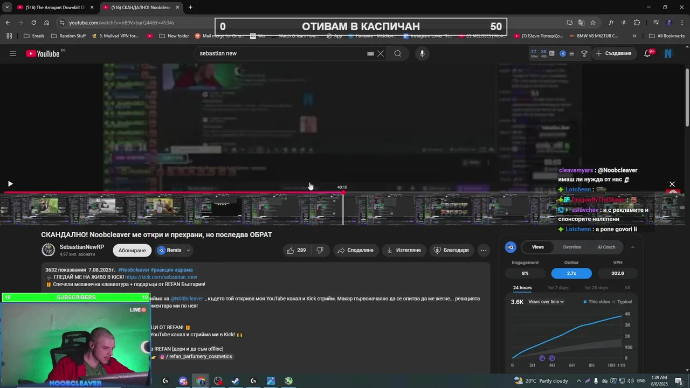This screenshot has height=388, width=690.
Task: Click the 'Абониране' subscribe button
Action: point(132,250)
